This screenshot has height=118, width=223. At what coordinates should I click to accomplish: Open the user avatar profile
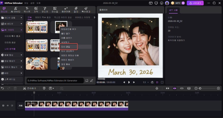click(167, 3)
